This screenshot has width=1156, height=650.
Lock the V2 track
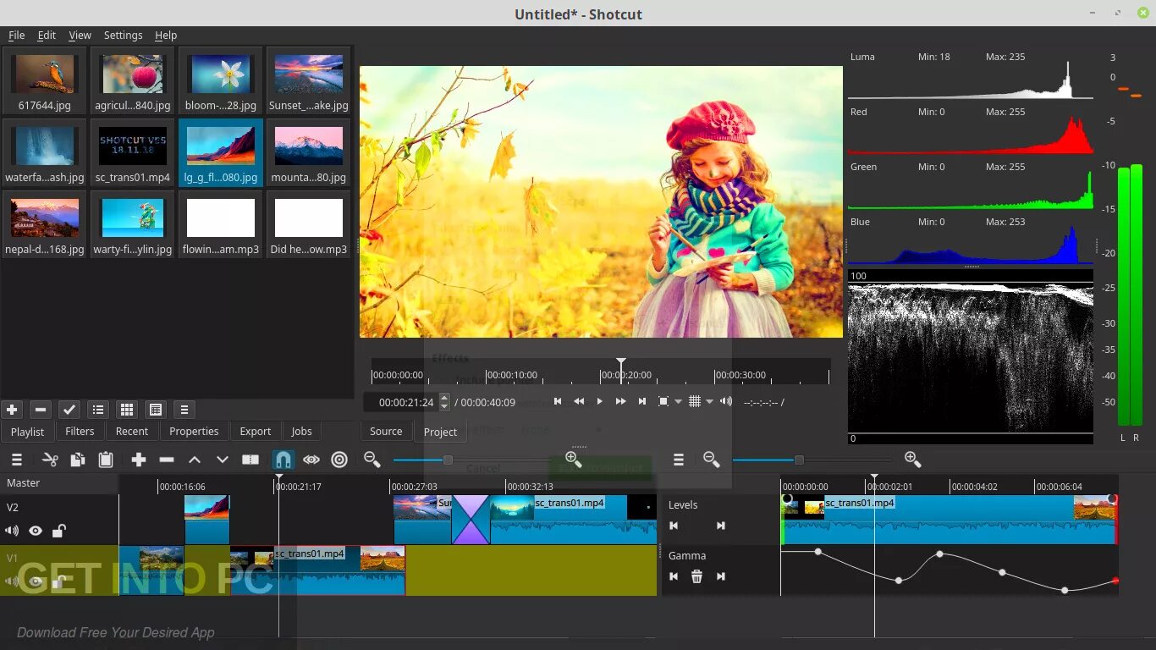(x=58, y=531)
